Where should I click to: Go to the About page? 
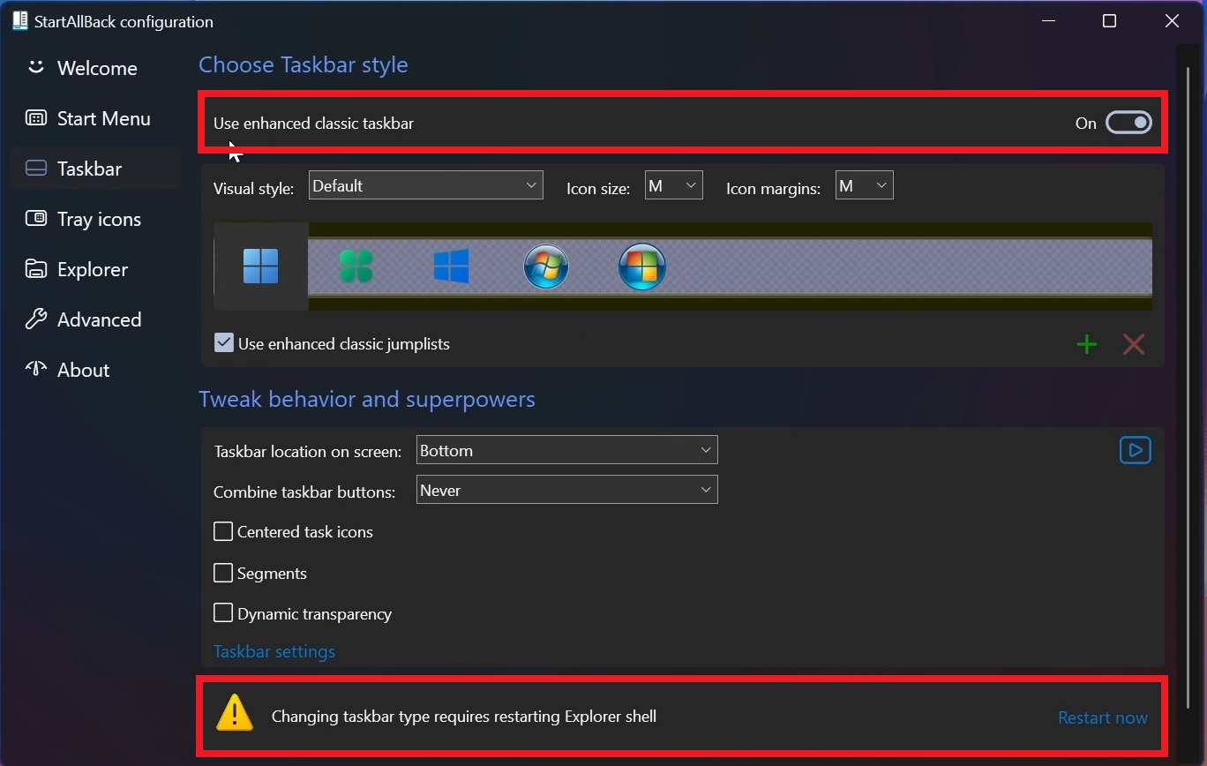coord(83,370)
